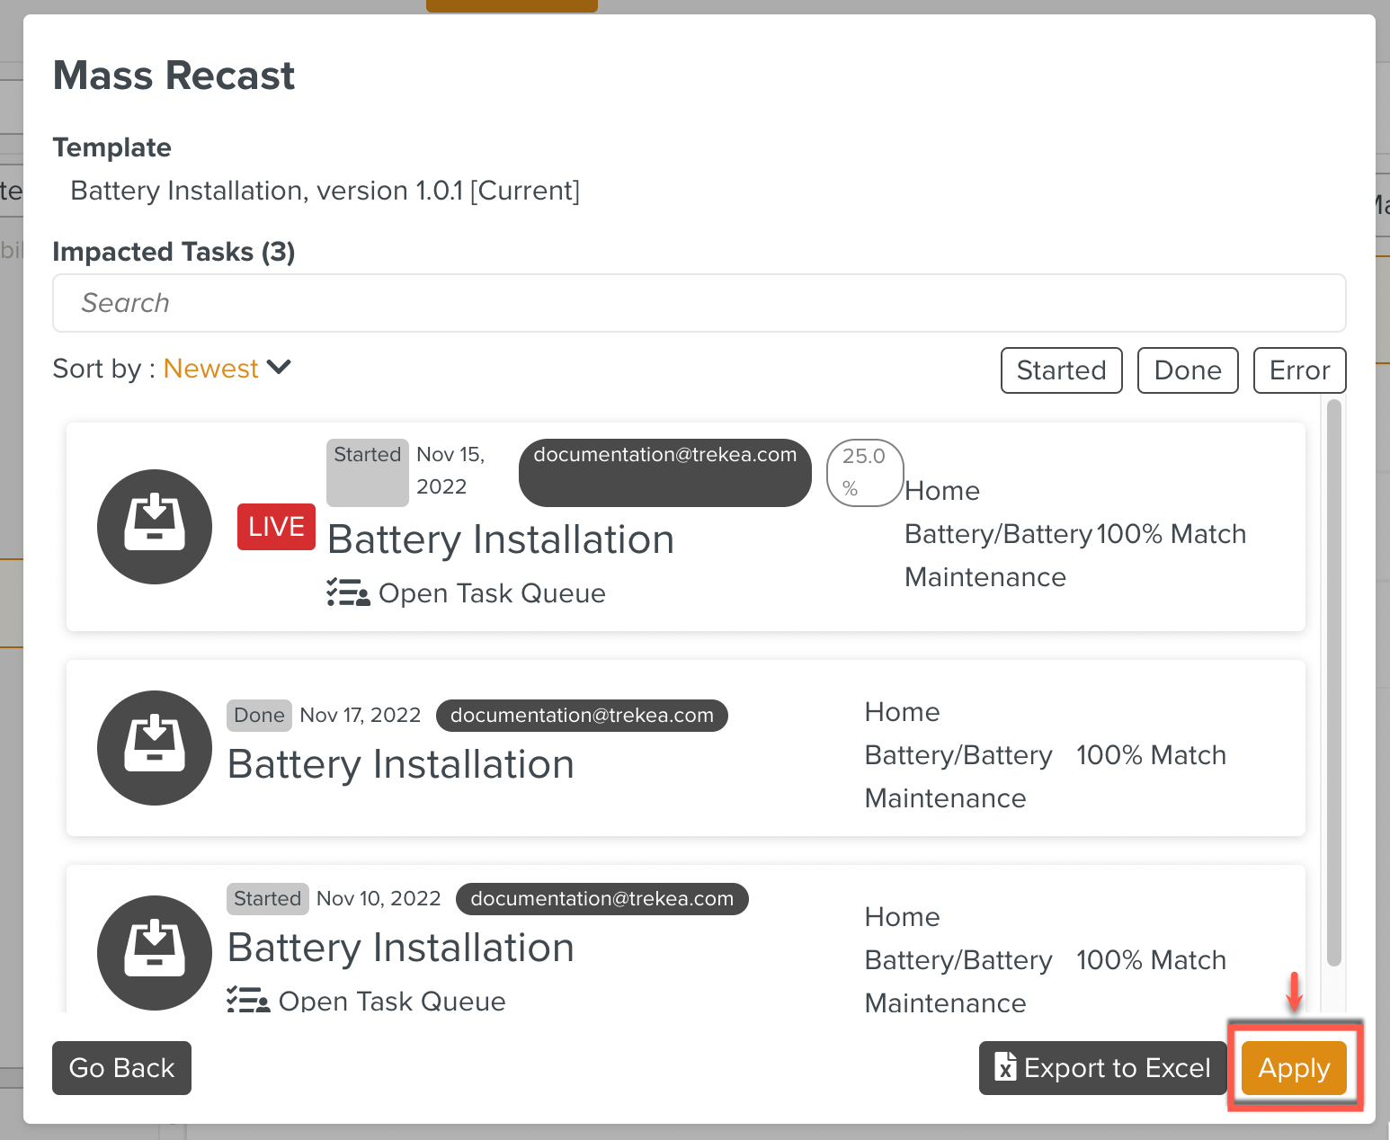
Task: Toggle the Done status filter
Action: tap(1187, 370)
